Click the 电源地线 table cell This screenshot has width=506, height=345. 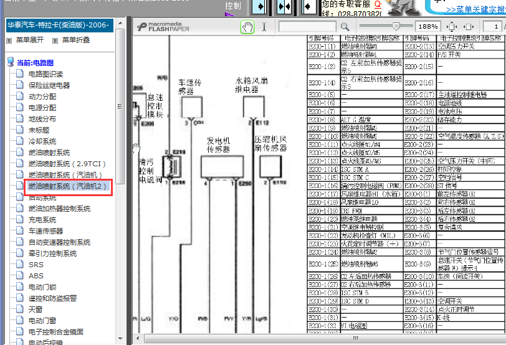[471, 103]
